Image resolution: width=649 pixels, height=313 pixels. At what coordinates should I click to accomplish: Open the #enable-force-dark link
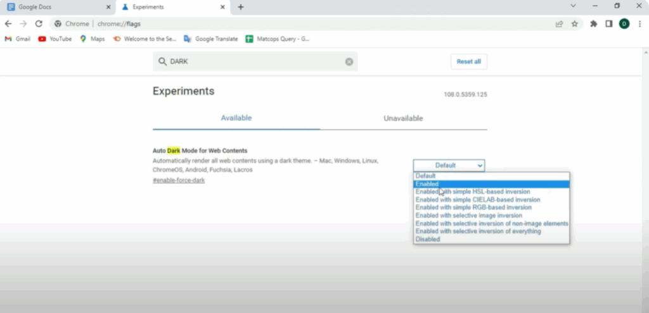(x=179, y=180)
